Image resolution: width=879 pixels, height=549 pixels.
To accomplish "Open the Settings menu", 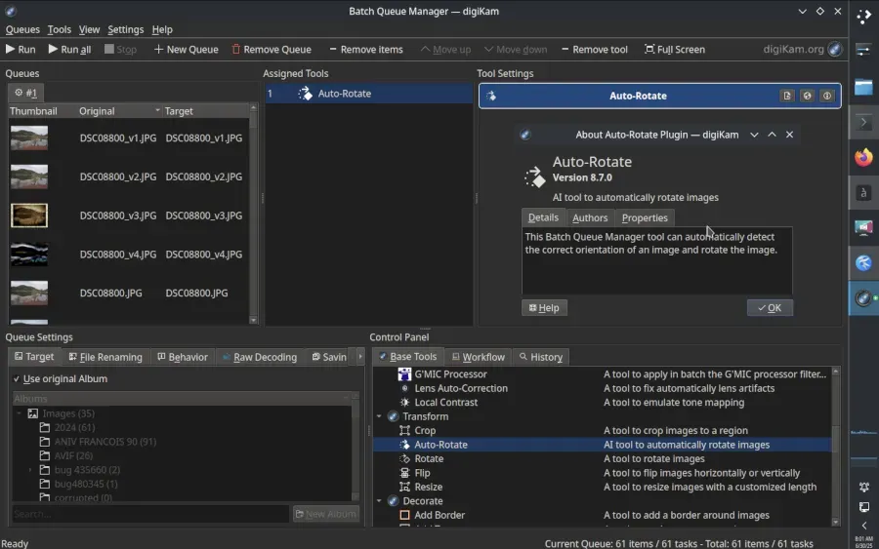I will [x=125, y=29].
